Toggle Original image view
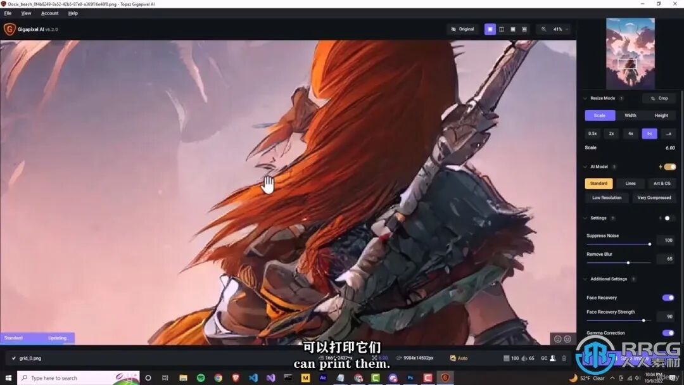This screenshot has height=385, width=684. [x=462, y=29]
